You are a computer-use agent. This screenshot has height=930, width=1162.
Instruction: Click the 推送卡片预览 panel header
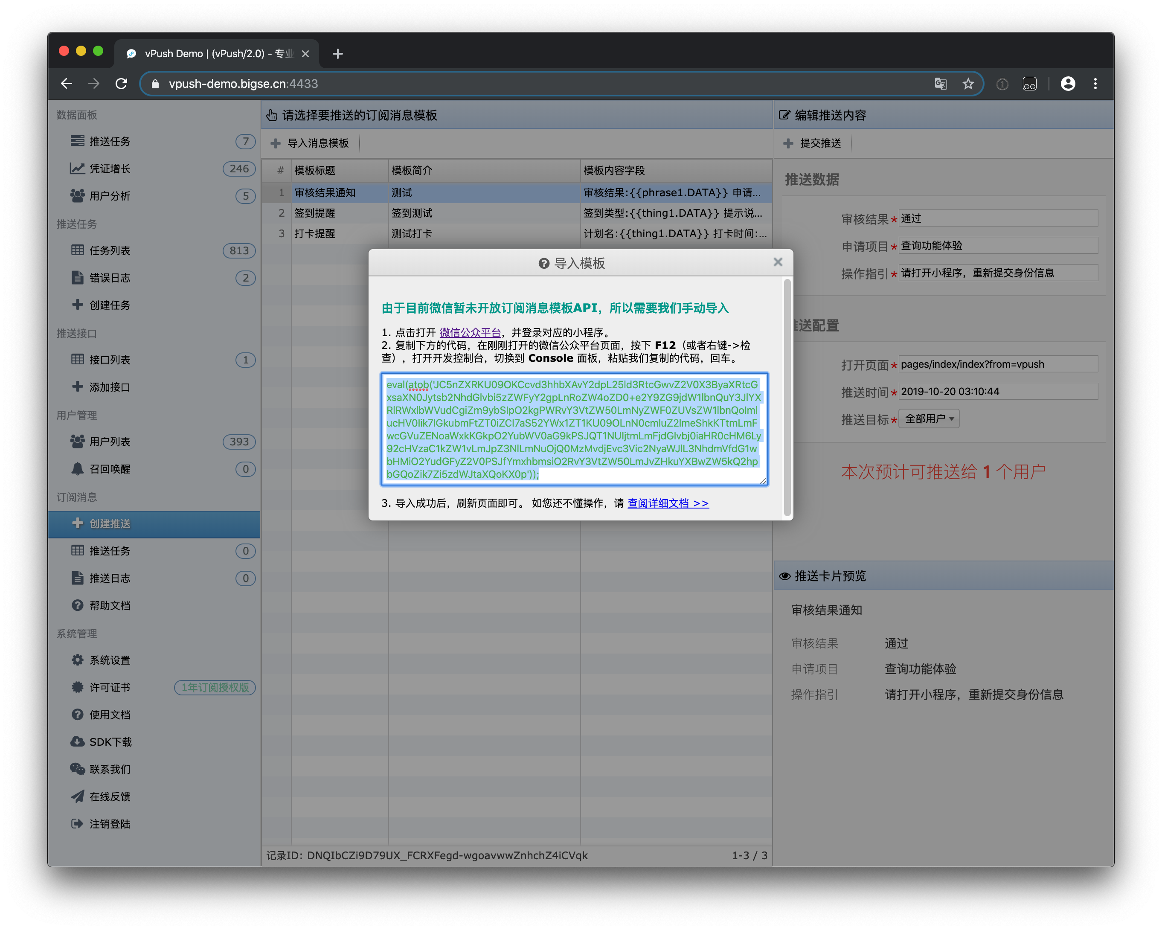[x=944, y=576]
